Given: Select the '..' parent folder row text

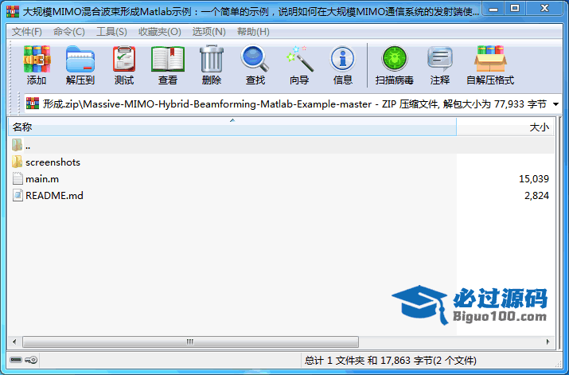Looking at the screenshot, I should [x=28, y=146].
